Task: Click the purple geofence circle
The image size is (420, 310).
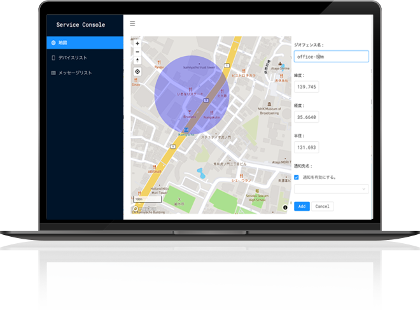Action: pos(192,95)
